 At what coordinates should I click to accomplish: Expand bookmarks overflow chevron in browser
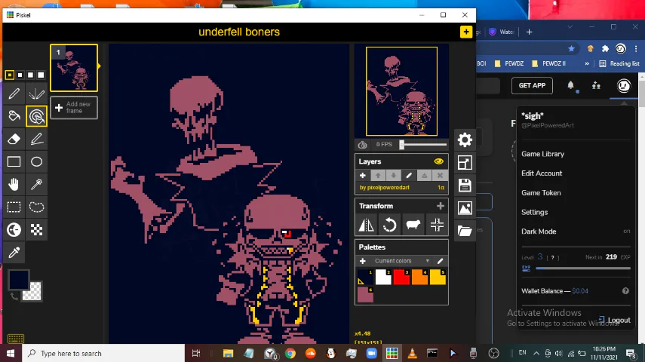click(x=587, y=63)
